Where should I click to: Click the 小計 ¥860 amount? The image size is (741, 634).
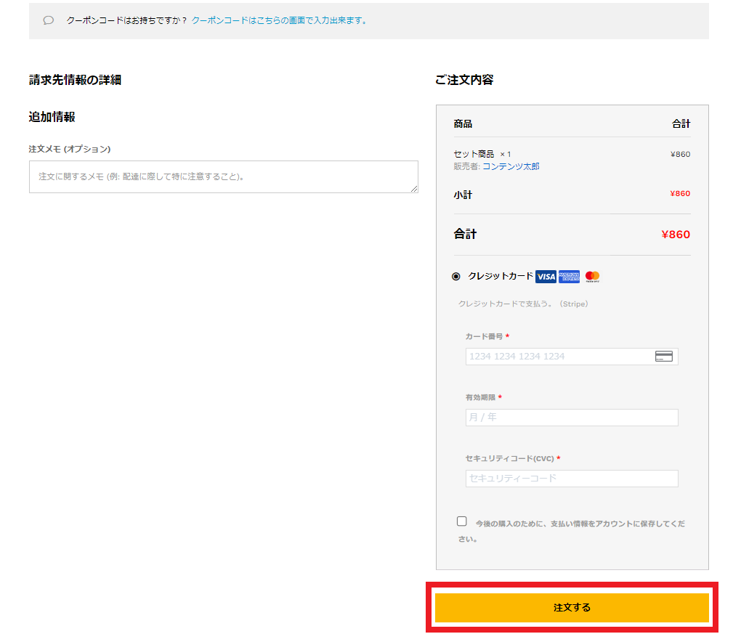[x=680, y=194]
